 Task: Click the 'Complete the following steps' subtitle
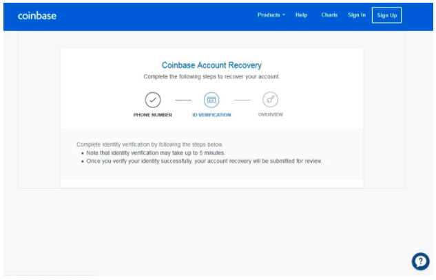pyautogui.click(x=211, y=76)
